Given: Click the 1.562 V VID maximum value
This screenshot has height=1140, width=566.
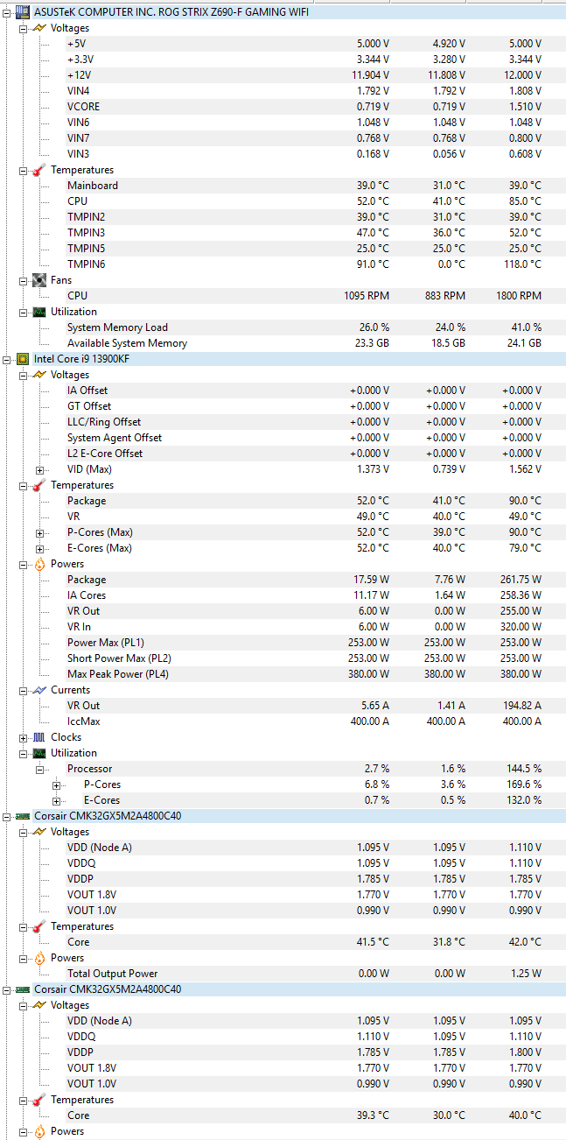Looking at the screenshot, I should point(524,469).
